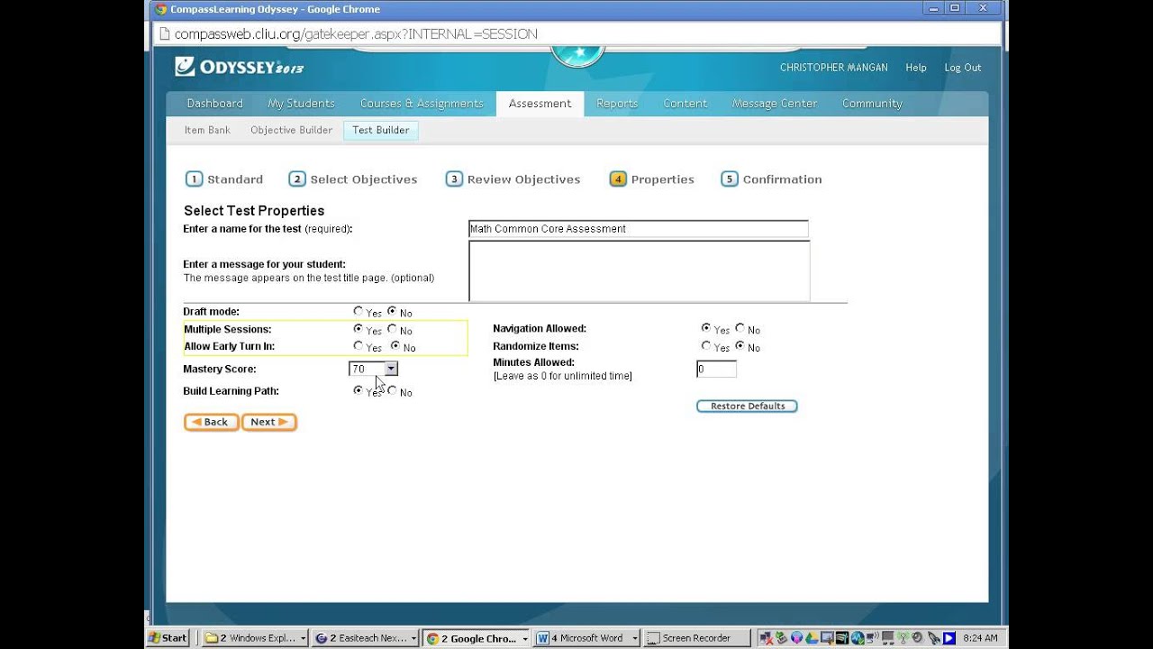Select No for Build Learning Path

point(392,390)
